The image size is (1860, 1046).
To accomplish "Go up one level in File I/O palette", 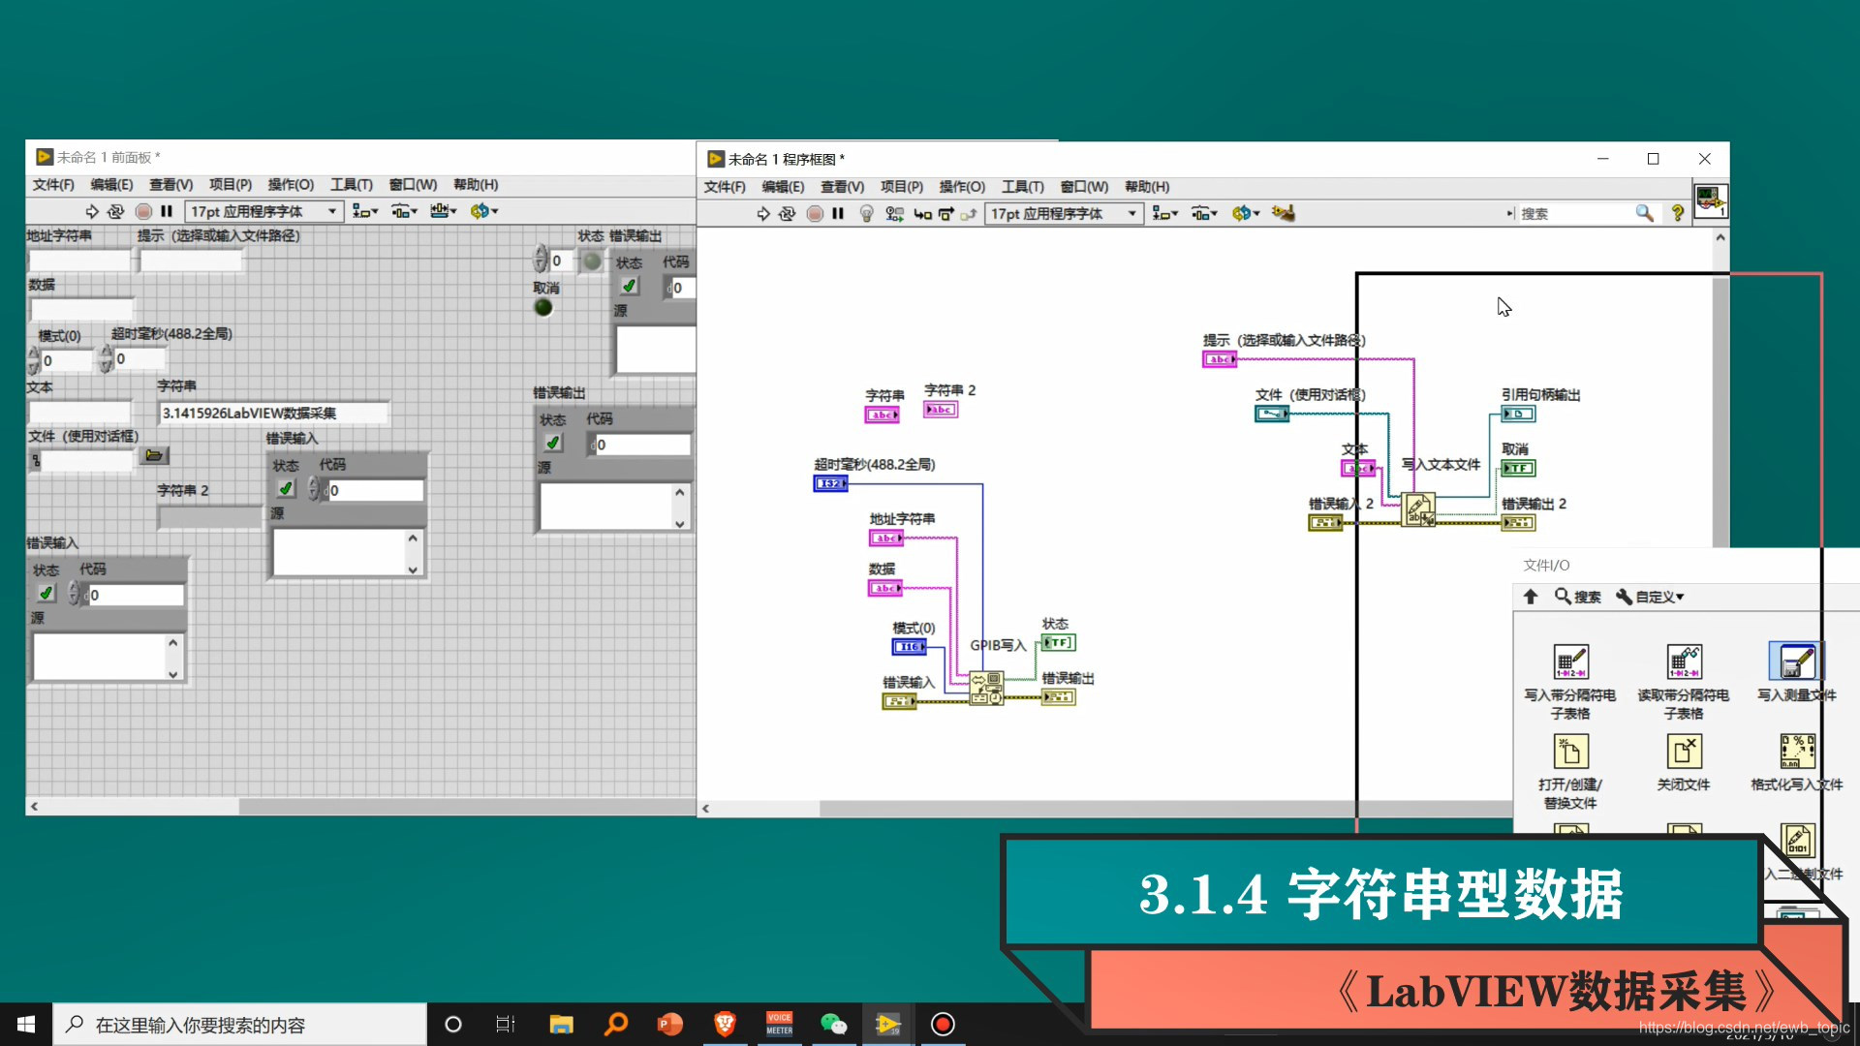I will coord(1531,597).
